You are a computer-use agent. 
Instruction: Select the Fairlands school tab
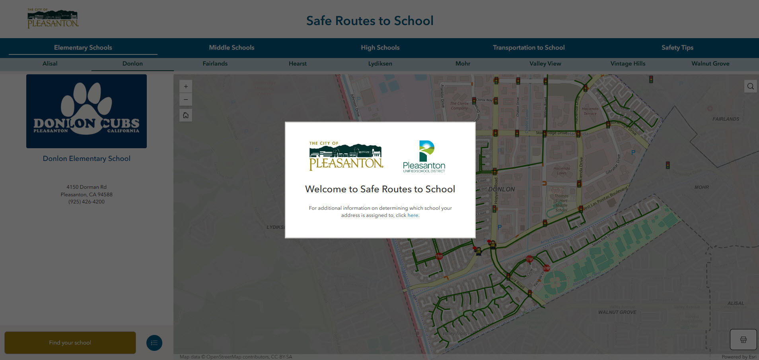coord(215,64)
